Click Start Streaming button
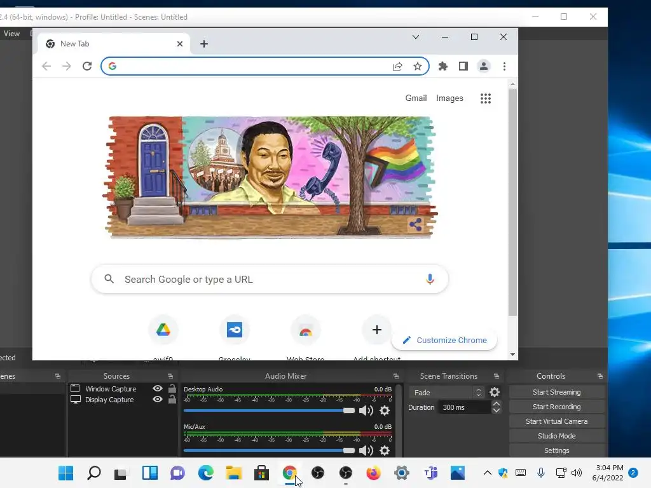651x488 pixels. click(x=557, y=392)
